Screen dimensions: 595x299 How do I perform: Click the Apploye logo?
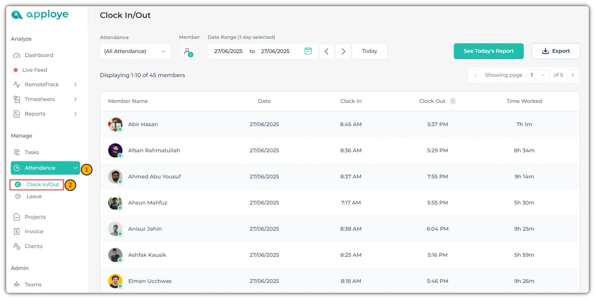point(40,15)
